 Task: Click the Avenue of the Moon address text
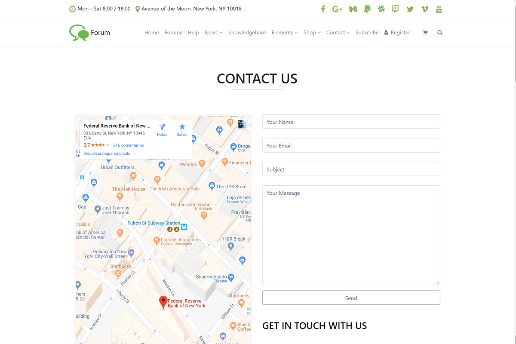(191, 9)
